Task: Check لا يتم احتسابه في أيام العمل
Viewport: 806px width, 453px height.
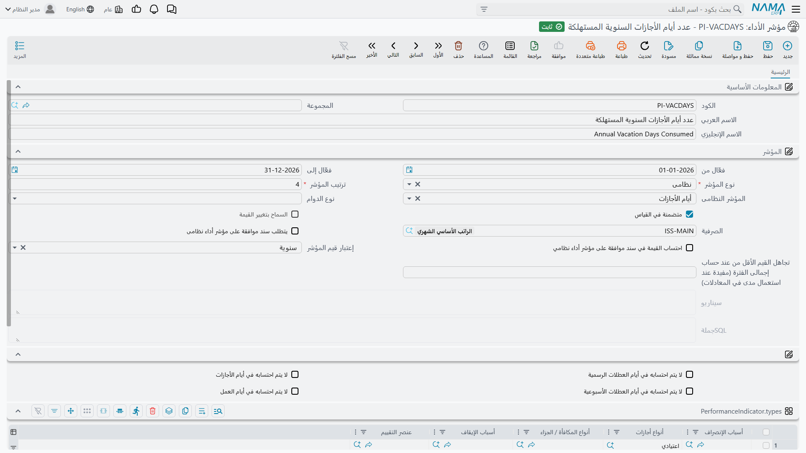Action: click(295, 391)
